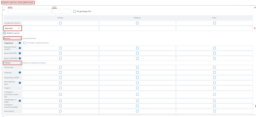
Task: Mark Пенсионер status for Январь
Action: tap(60, 67)
